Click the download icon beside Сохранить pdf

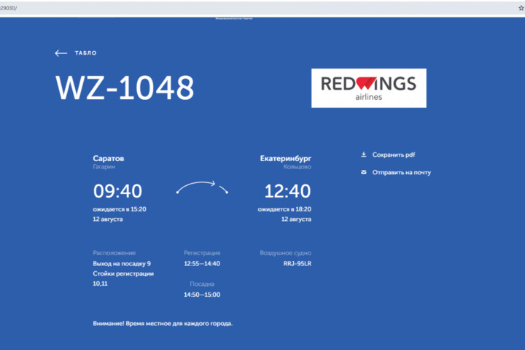pos(364,155)
